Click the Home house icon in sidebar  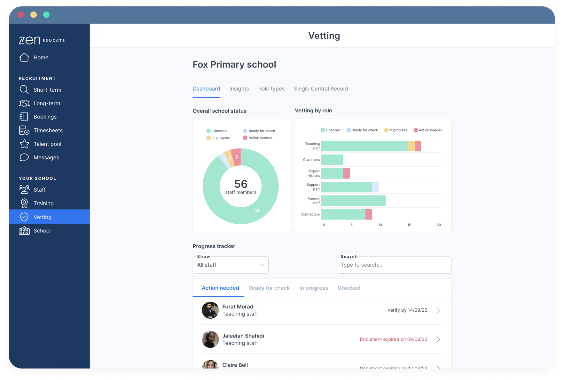[x=24, y=57]
